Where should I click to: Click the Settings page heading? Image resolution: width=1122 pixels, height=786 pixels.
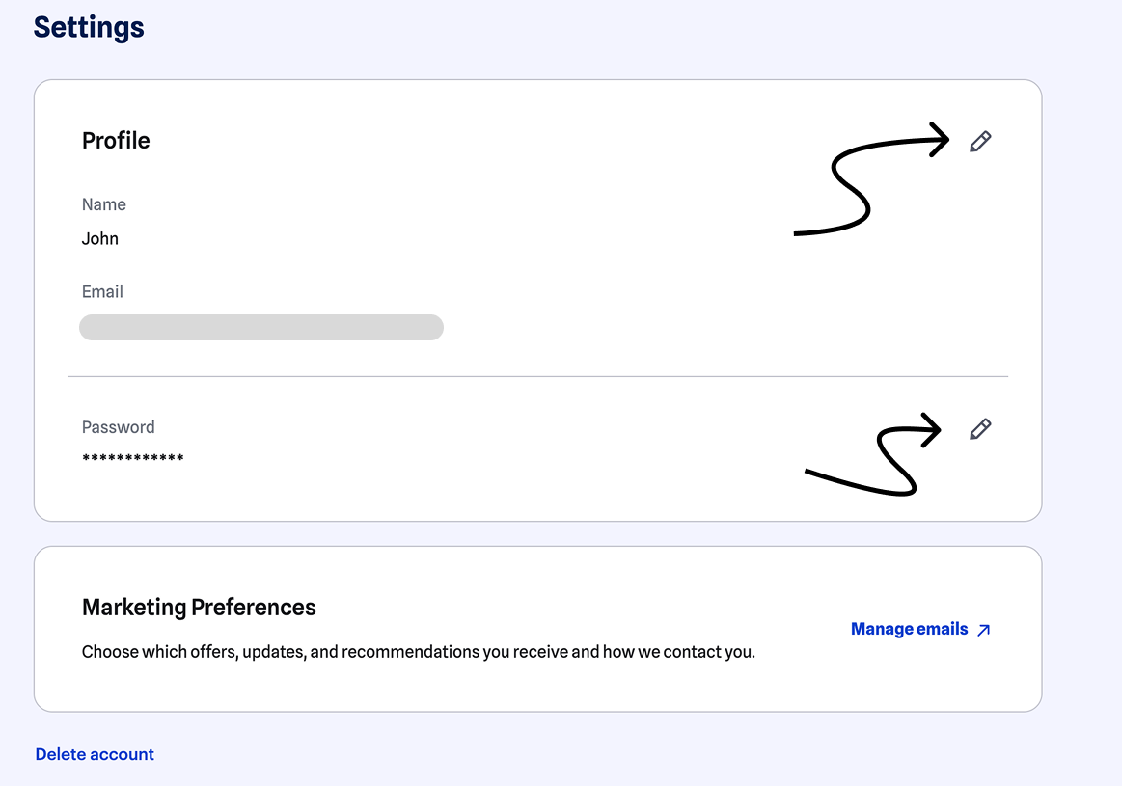[89, 27]
